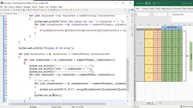Open Eclipse Window menu
This screenshot has height=108, width=193.
(54, 7)
